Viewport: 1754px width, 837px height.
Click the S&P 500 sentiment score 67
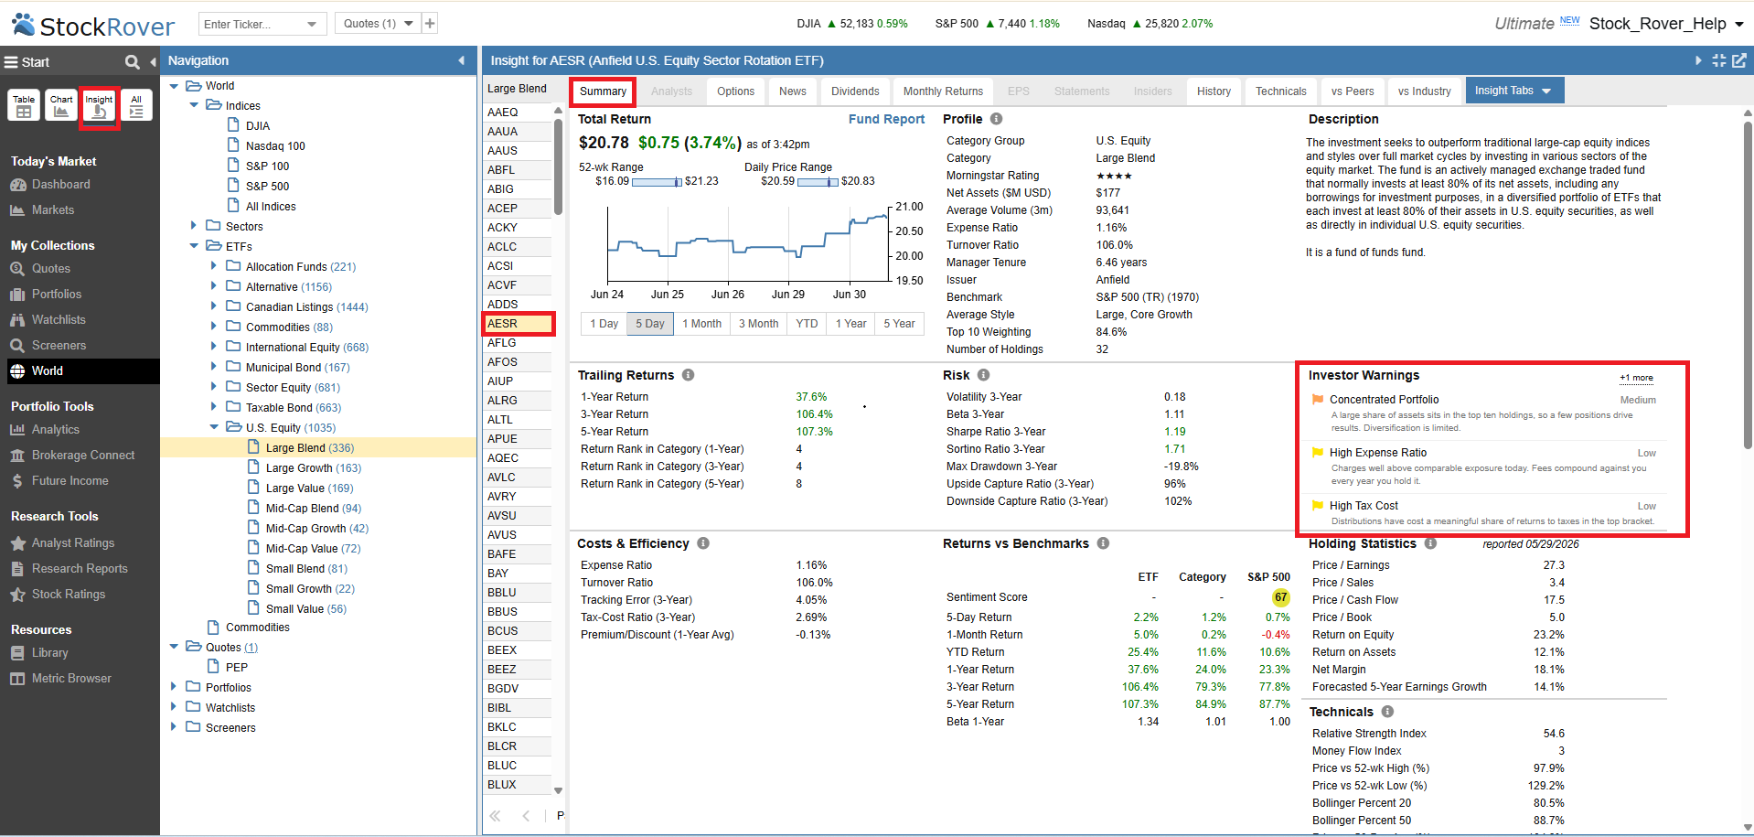pos(1280,597)
